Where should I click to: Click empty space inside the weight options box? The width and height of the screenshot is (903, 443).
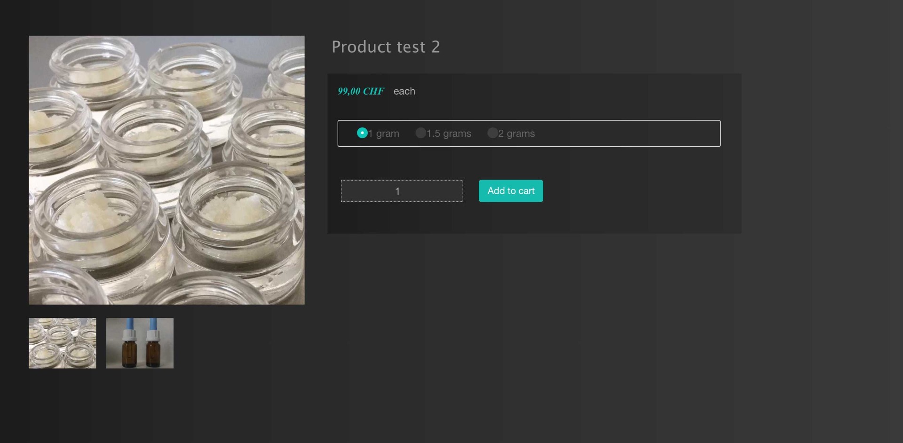click(630, 134)
